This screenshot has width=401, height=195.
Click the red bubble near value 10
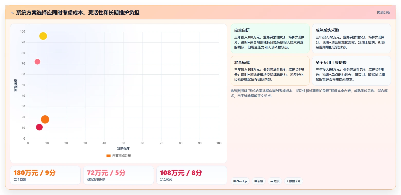pos(39,127)
